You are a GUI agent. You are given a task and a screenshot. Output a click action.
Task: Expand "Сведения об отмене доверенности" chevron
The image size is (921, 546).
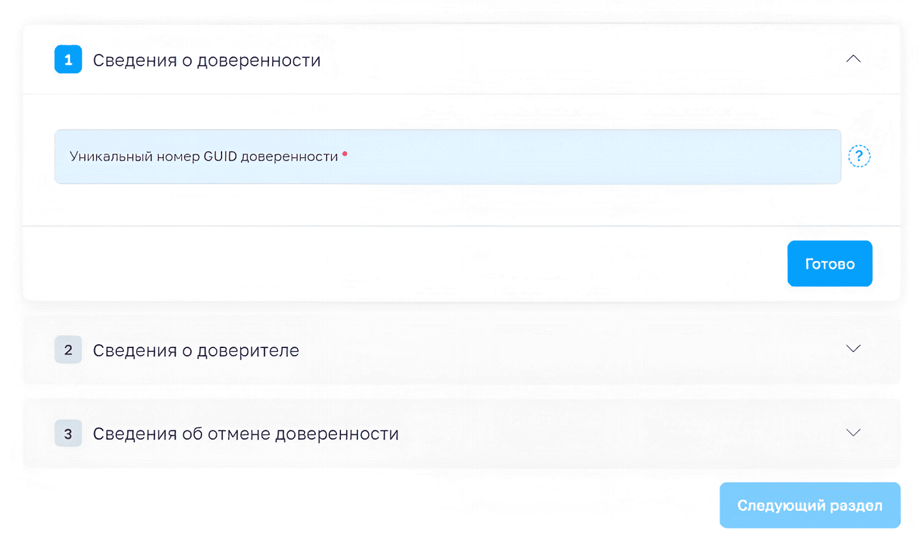(x=853, y=433)
